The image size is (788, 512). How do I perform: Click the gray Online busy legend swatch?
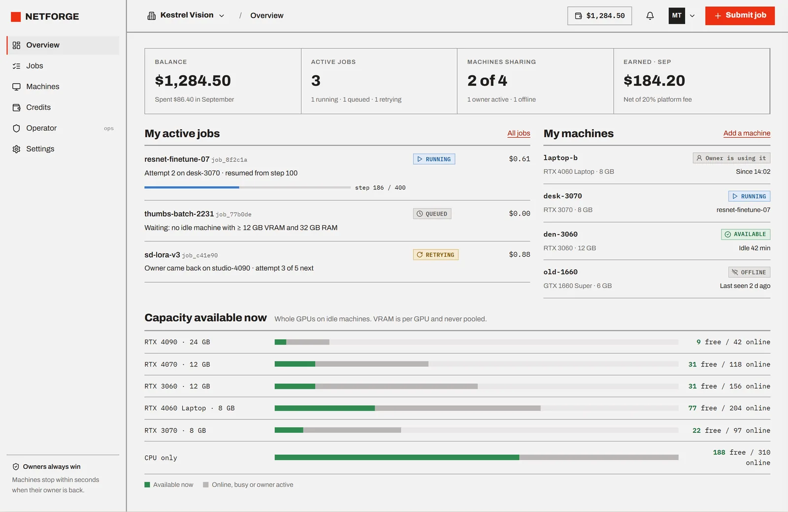click(x=206, y=485)
